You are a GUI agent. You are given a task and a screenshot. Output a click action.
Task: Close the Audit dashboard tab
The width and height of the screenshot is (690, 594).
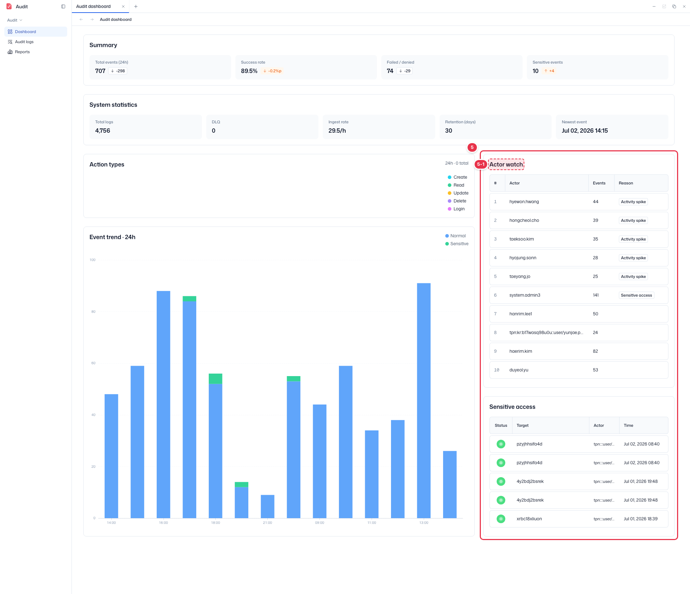pos(123,6)
